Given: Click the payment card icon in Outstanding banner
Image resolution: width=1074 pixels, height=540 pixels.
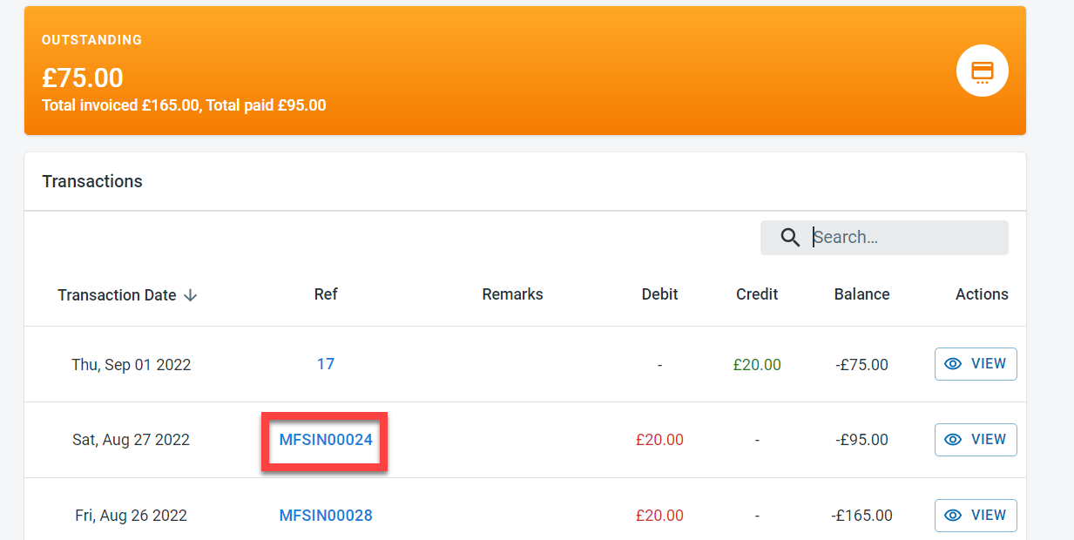Looking at the screenshot, I should pos(982,71).
